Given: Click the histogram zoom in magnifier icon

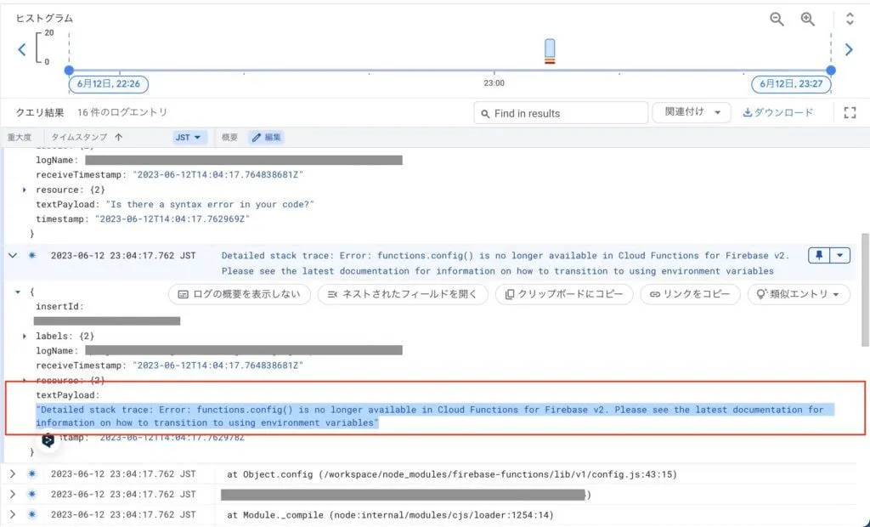Looking at the screenshot, I should (807, 20).
